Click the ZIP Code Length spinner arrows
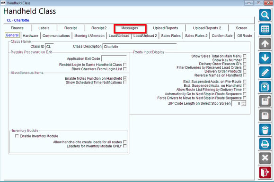274x182 pixels. click(x=244, y=103)
